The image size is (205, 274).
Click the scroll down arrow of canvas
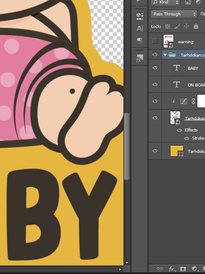[x=127, y=262]
